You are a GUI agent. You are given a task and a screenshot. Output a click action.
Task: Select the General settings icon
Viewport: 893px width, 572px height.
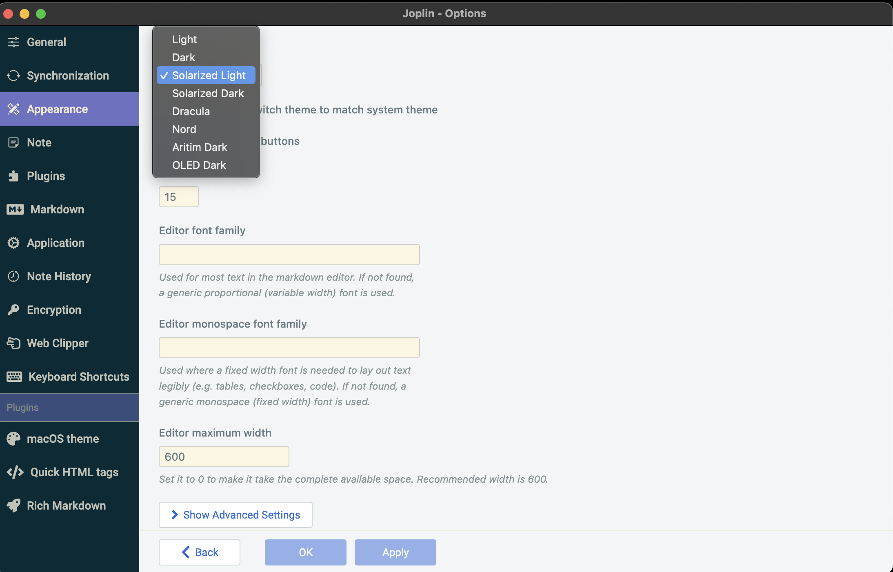tap(13, 42)
